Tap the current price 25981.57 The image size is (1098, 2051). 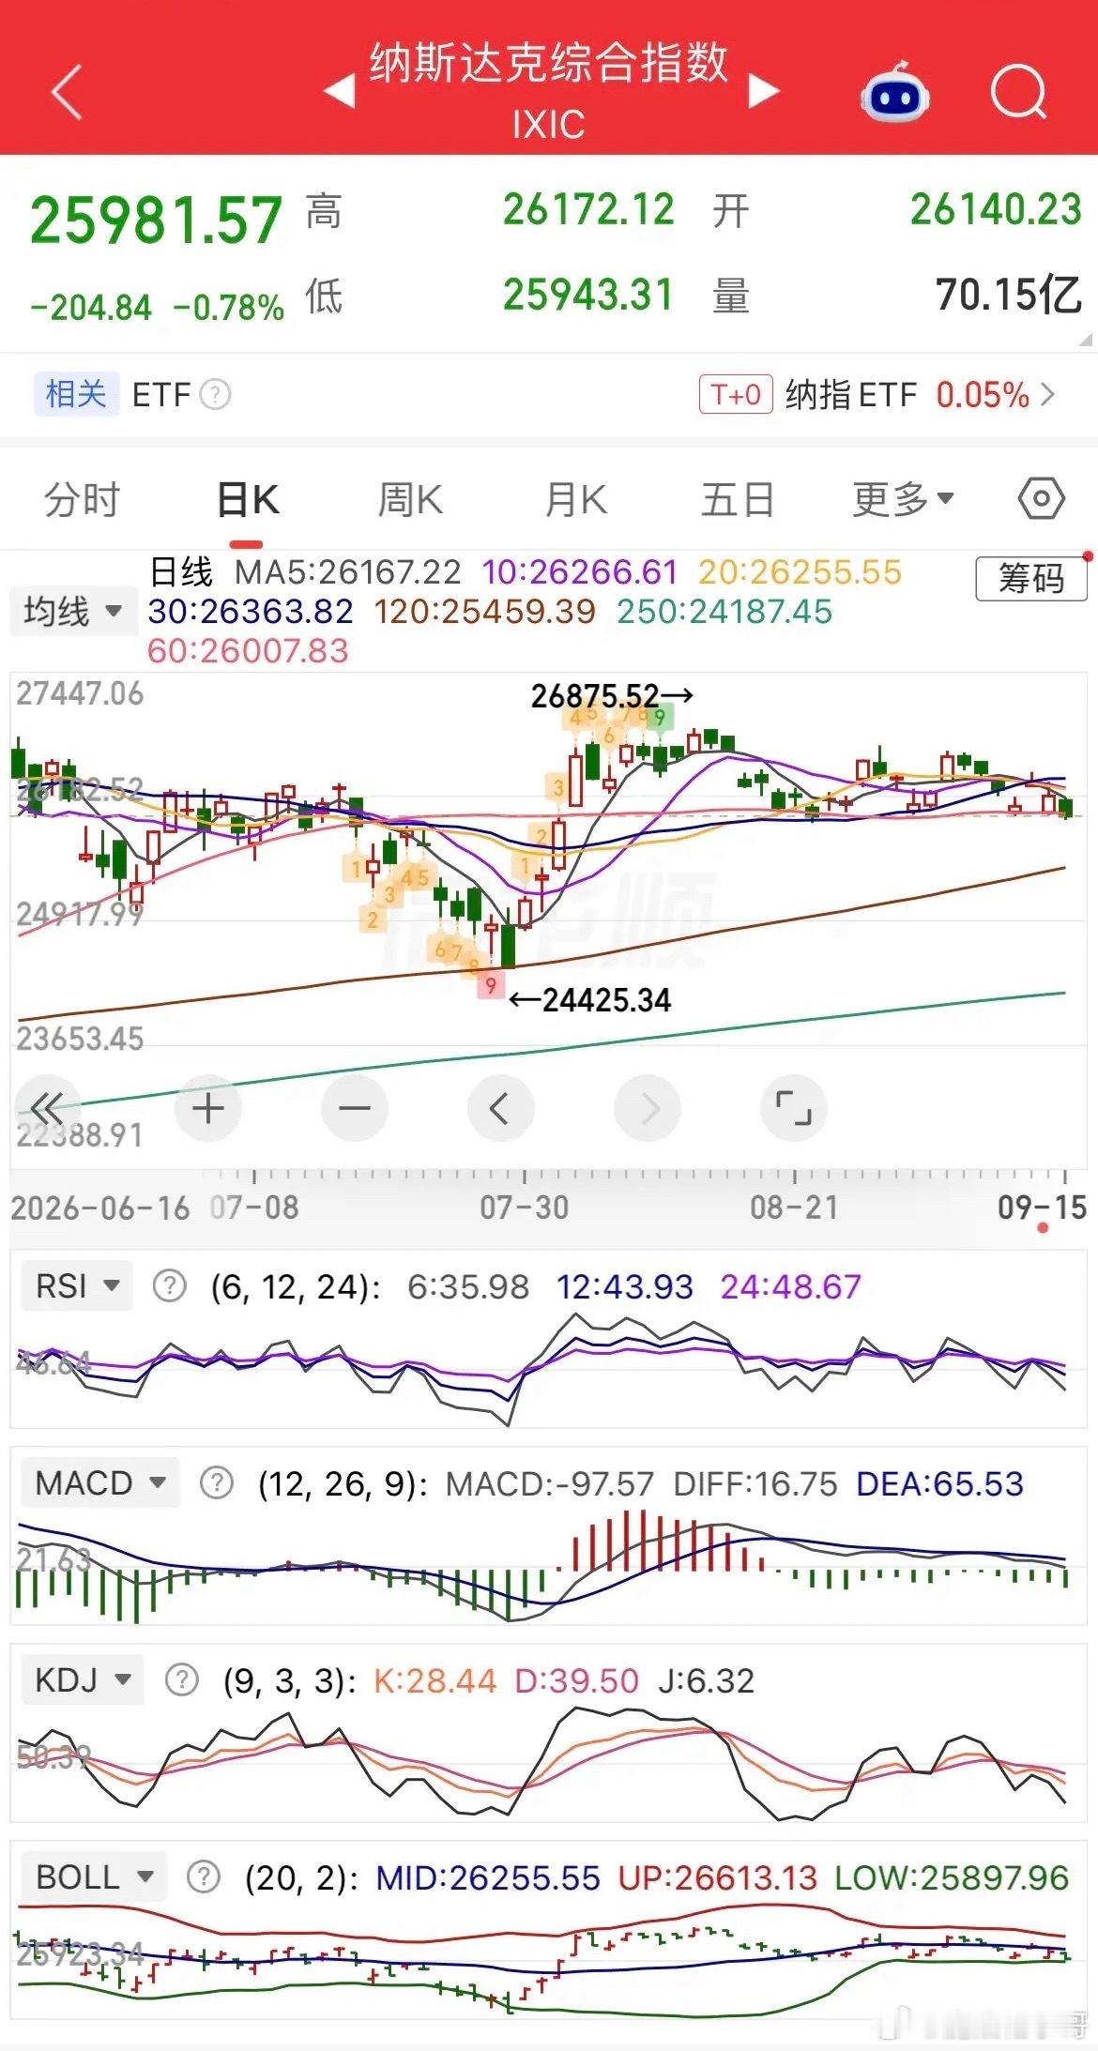156,221
